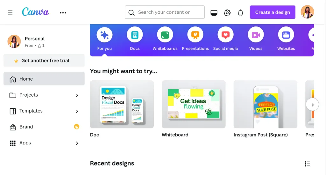This screenshot has width=326, height=175.
Task: Open settings gear icon
Action: point(227,13)
